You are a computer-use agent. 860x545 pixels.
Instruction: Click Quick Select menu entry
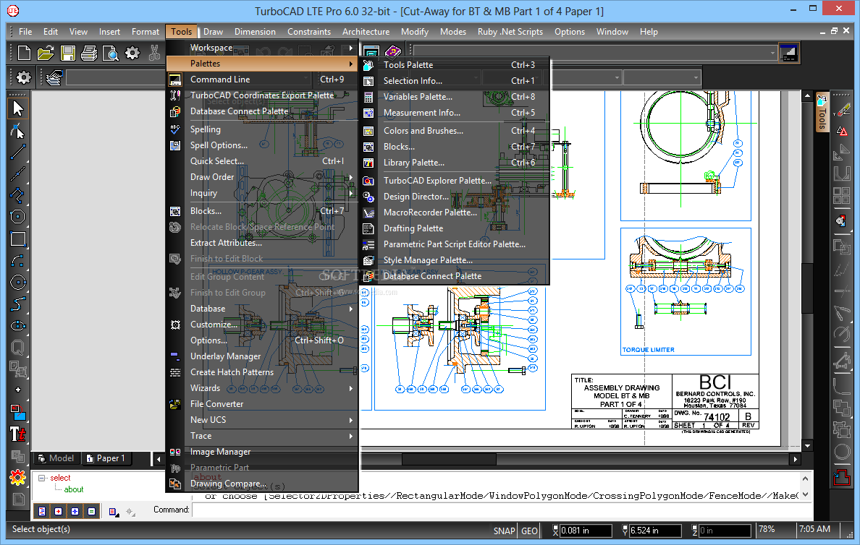click(x=262, y=161)
